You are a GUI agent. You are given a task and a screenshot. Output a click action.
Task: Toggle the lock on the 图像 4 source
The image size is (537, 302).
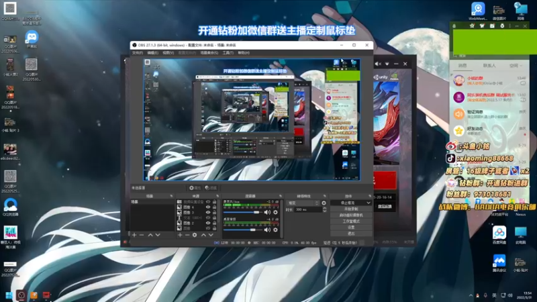(214, 207)
